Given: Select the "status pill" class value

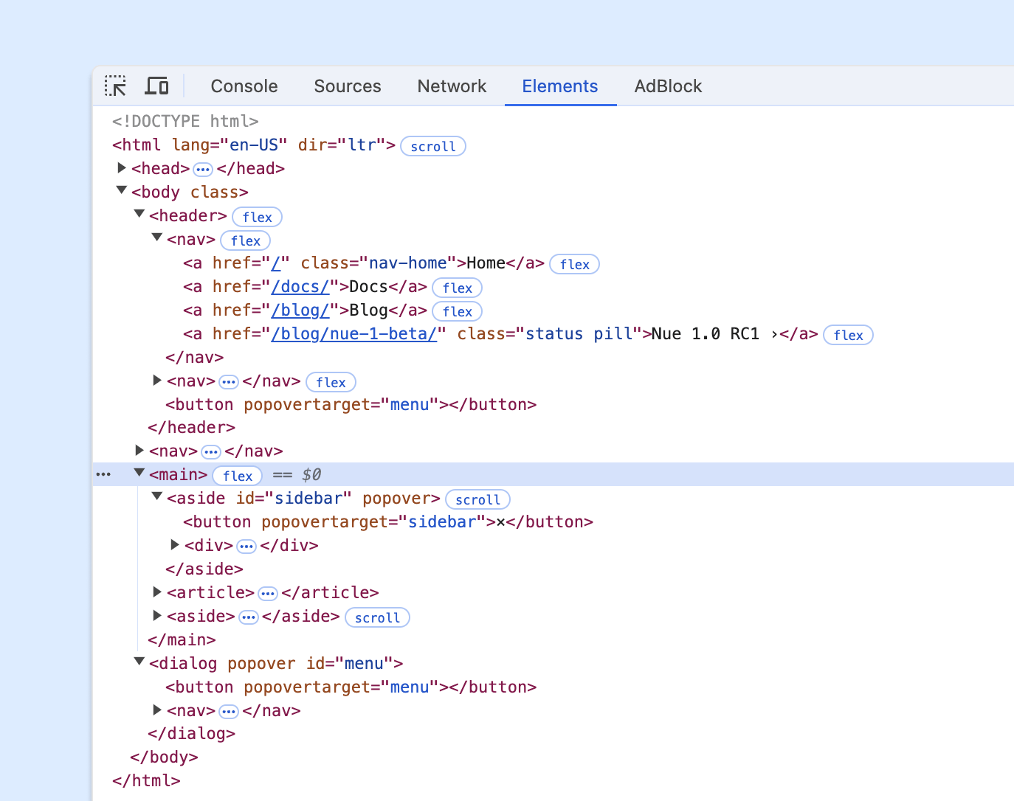Looking at the screenshot, I should click(579, 334).
